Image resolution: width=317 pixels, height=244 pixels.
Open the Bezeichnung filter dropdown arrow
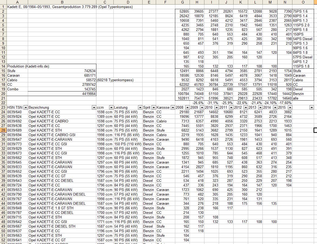coord(94,107)
